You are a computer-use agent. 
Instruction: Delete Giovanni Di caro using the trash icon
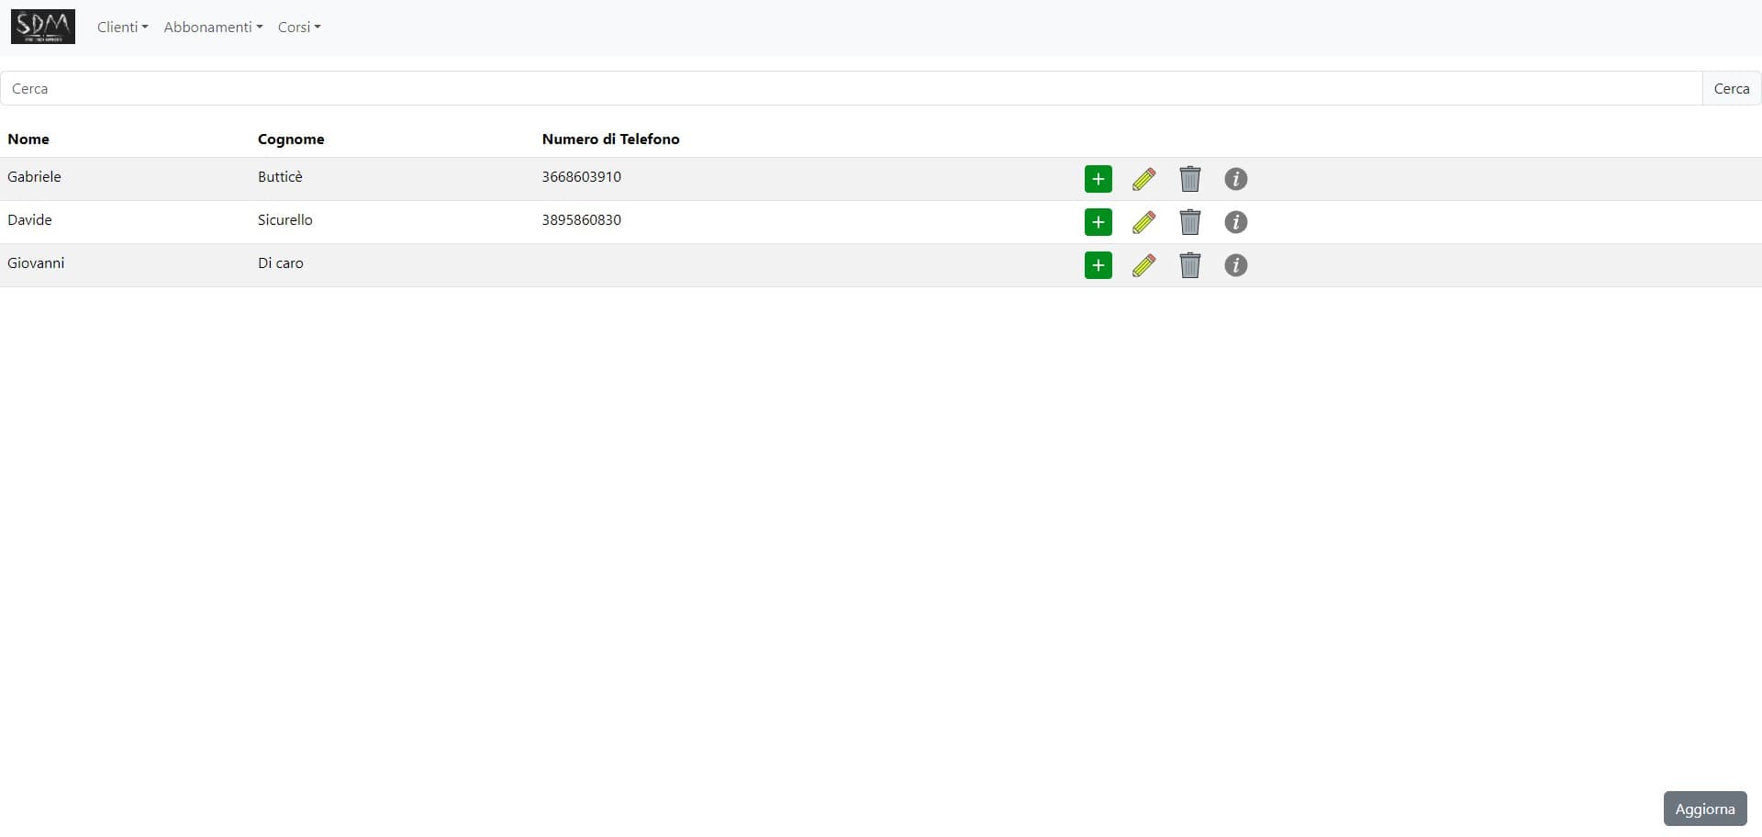click(x=1189, y=265)
